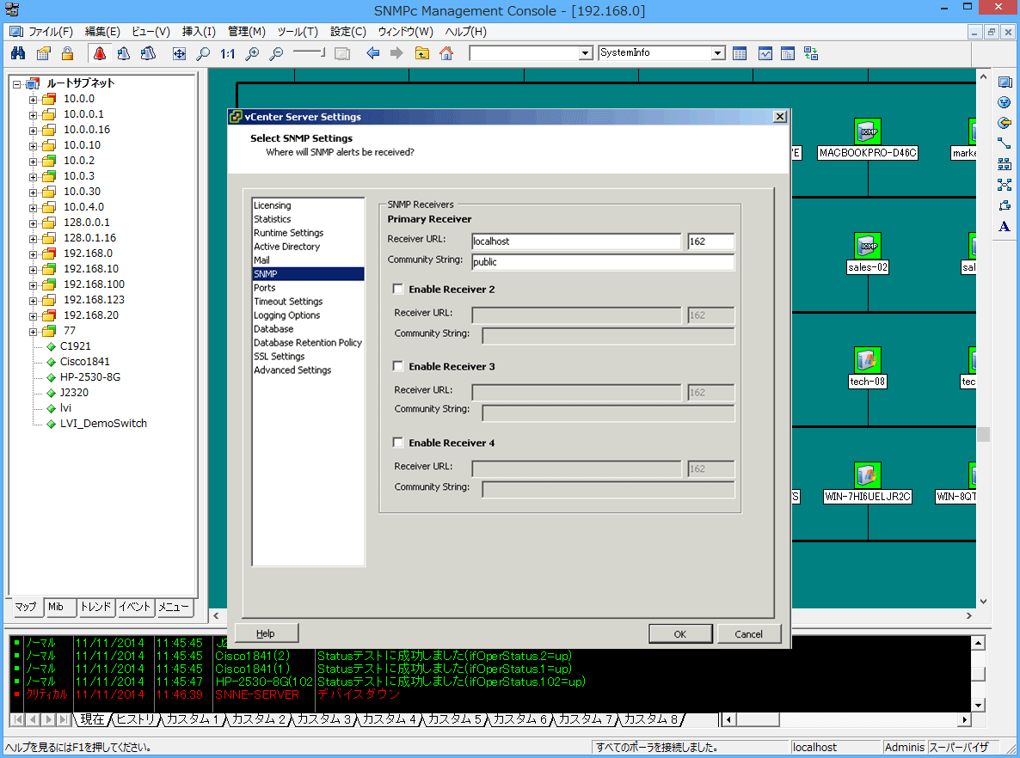The image size is (1020, 758).
Task: Click the event log scroll down arrow
Action: [979, 705]
